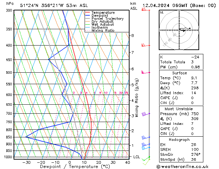Viewport: 219px width, 169px height.
Task: Click the 120 ring label in hodograph
Action: click(165, 44)
